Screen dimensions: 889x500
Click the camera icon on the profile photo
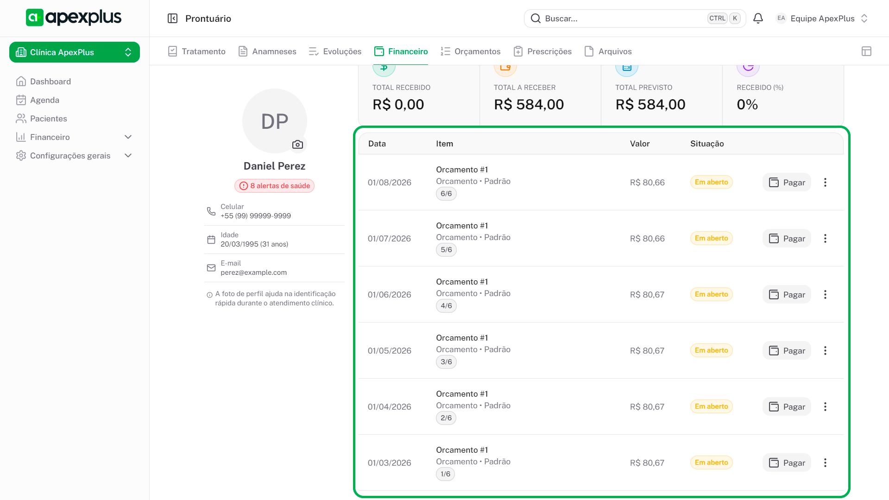[x=297, y=145]
